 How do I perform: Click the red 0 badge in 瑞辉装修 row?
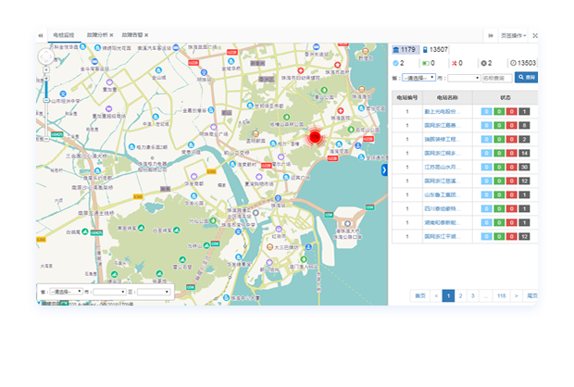click(x=512, y=140)
